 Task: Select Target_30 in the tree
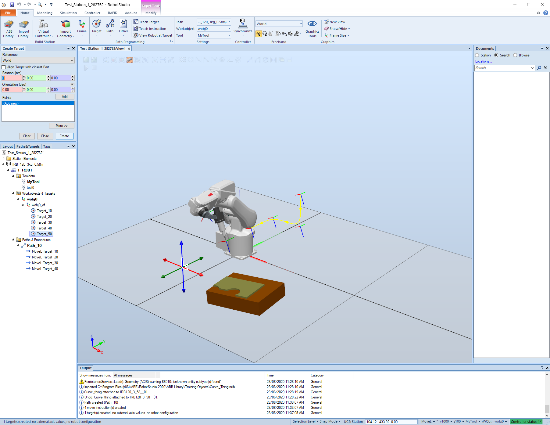(44, 222)
